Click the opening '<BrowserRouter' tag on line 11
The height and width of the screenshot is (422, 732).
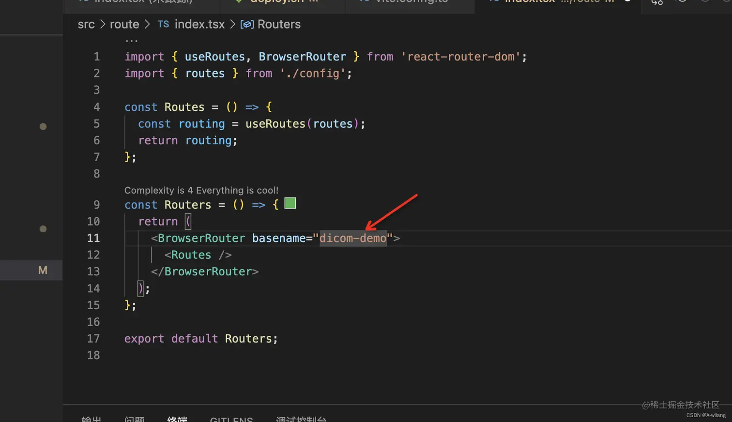(x=198, y=238)
